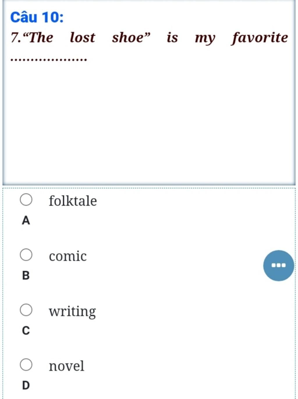The width and height of the screenshot is (298, 399).
Task: Click the option letter B label
Action: pyautogui.click(x=26, y=275)
